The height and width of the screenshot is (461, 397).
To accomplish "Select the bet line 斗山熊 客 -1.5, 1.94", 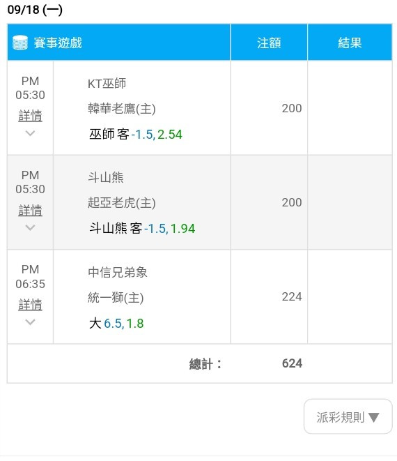I will tap(142, 229).
